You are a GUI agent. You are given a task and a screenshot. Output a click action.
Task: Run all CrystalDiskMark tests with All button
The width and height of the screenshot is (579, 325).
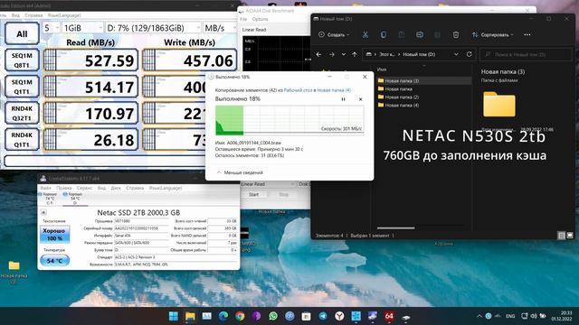[x=22, y=33]
